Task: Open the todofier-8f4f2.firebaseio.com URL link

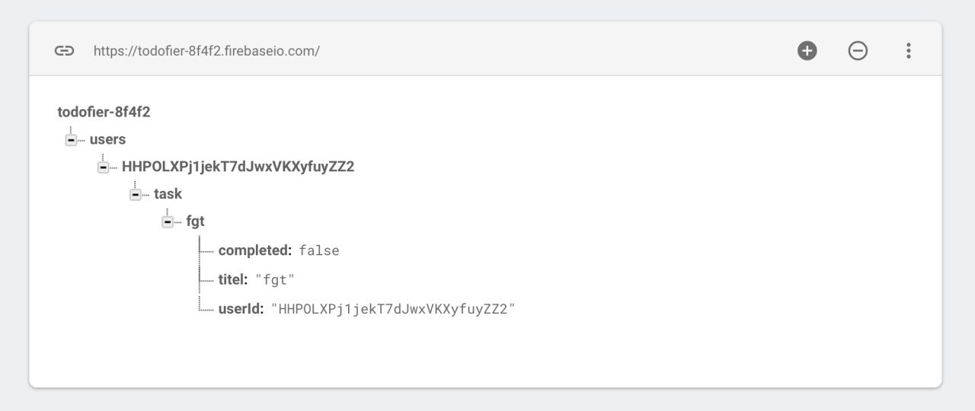Action: tap(206, 51)
